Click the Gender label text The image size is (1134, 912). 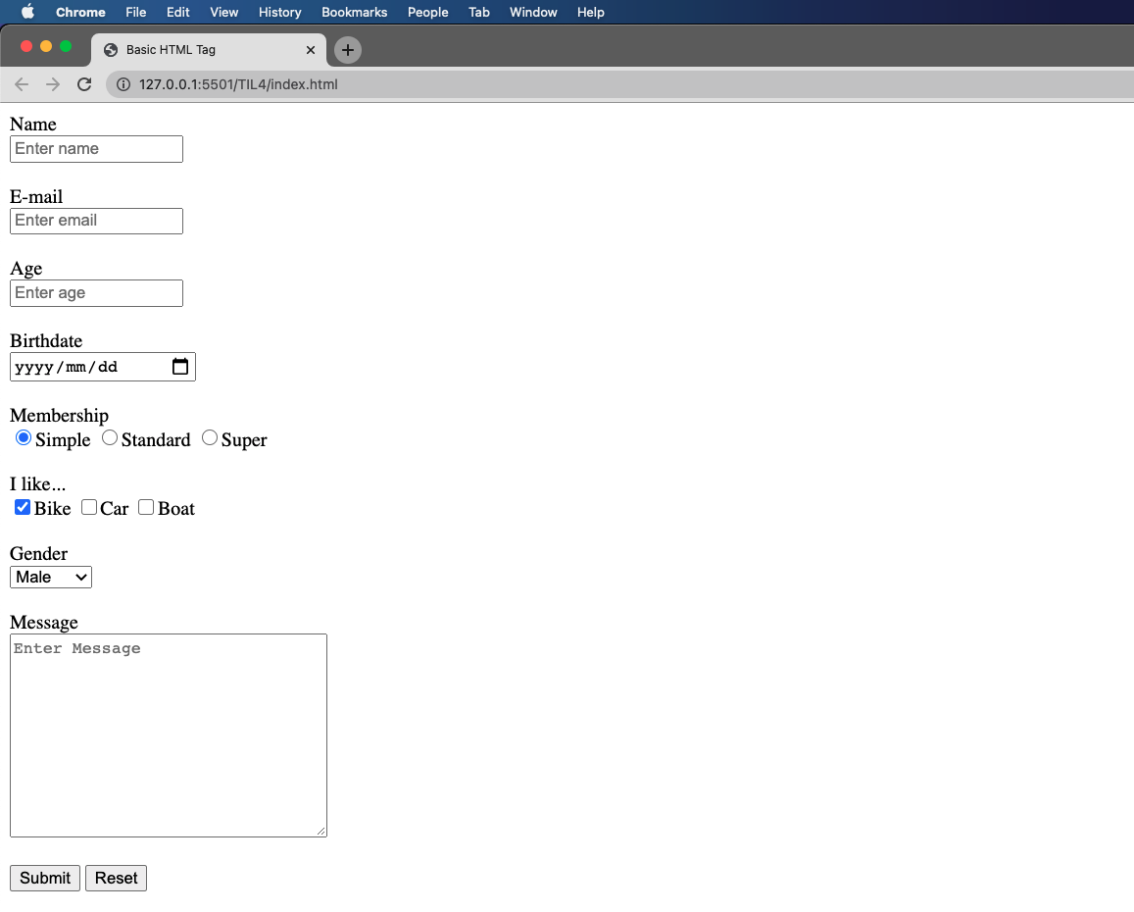click(x=38, y=554)
